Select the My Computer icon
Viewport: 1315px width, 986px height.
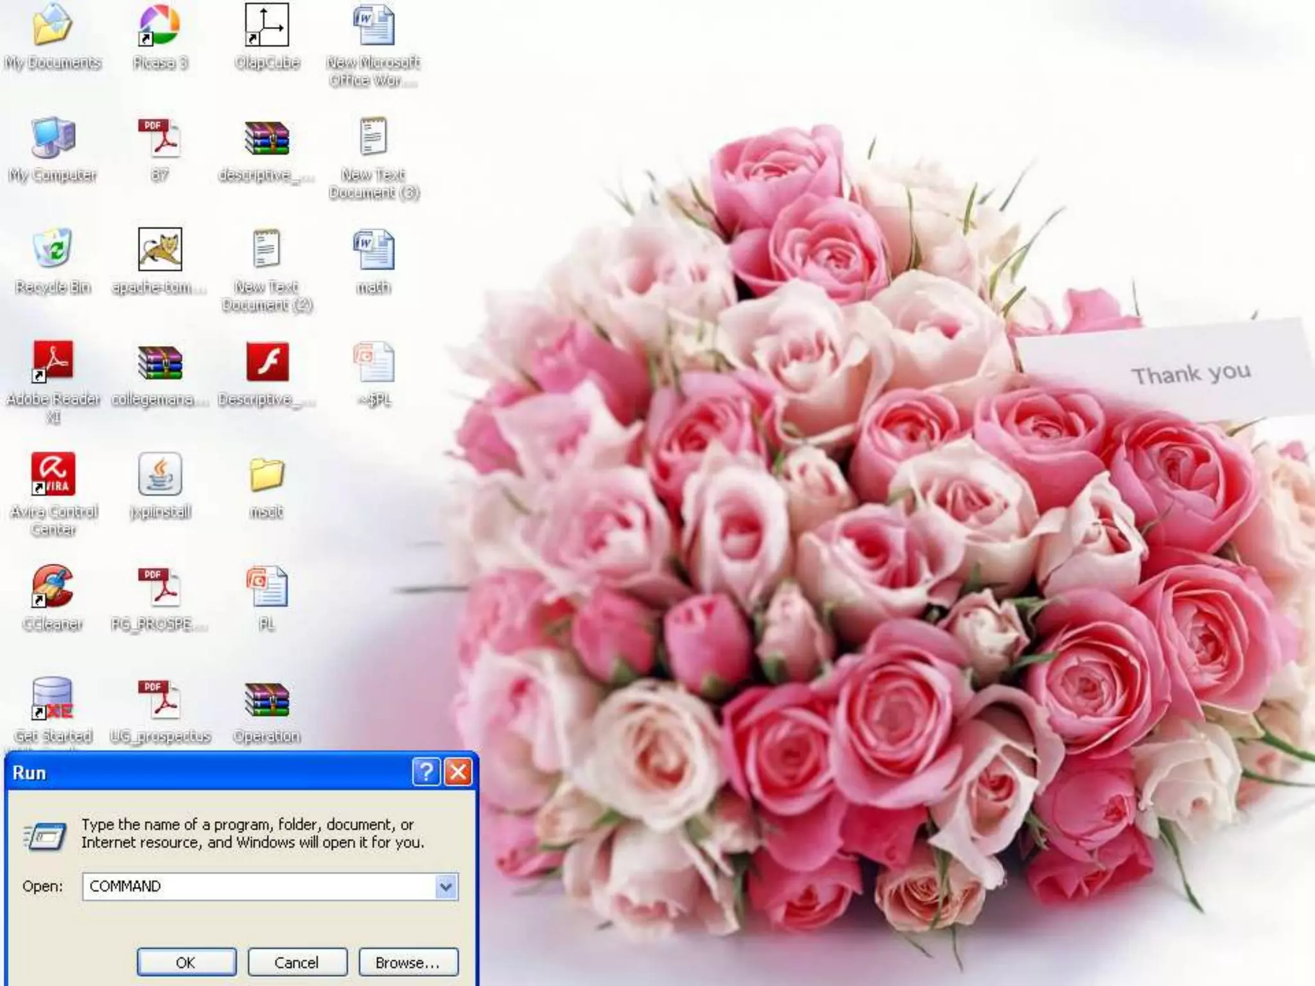click(53, 137)
